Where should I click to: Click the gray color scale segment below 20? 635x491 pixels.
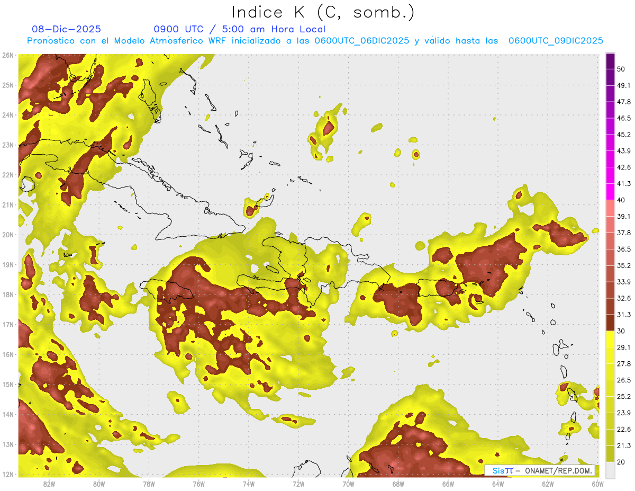610,469
